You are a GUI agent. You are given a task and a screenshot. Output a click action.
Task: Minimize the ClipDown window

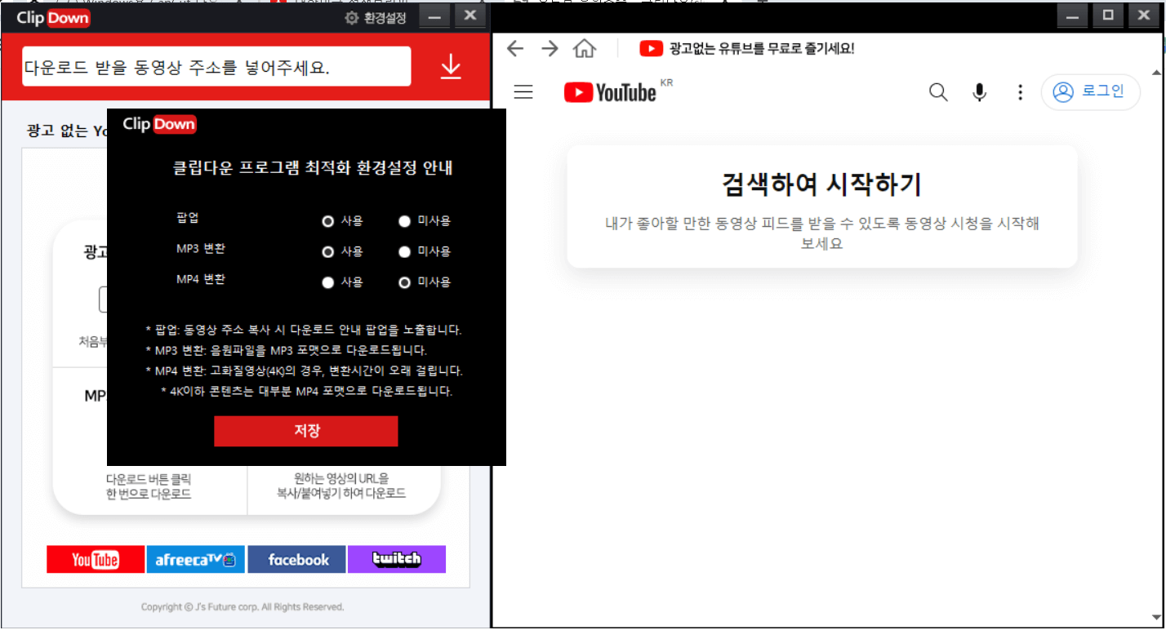(x=435, y=16)
